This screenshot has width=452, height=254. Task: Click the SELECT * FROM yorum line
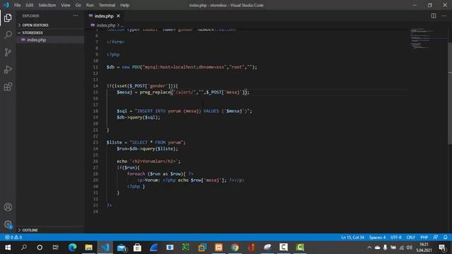click(146, 143)
